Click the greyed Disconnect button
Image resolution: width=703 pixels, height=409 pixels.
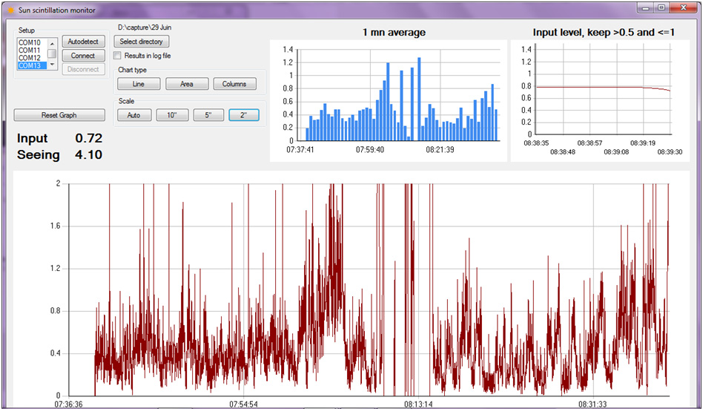(x=83, y=69)
